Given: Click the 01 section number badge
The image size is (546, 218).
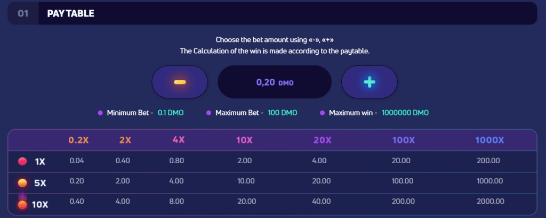Looking at the screenshot, I should (x=23, y=13).
